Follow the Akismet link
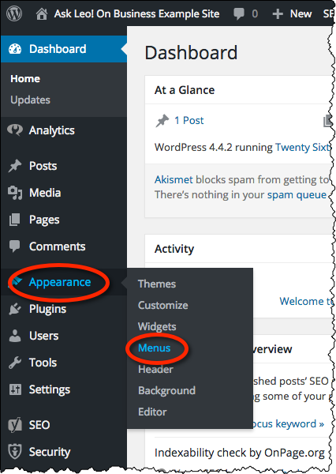Screen dimensions: 336x474 click(174, 179)
